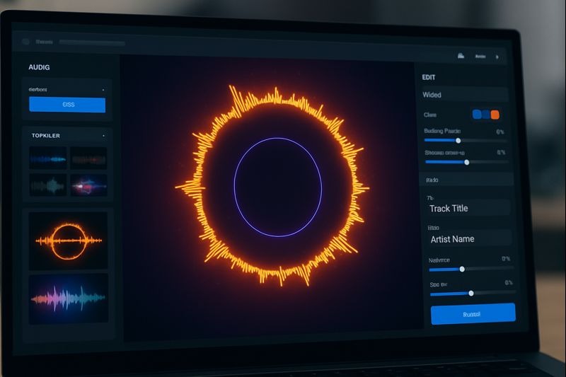The height and width of the screenshot is (377, 566).
Task: Pick the orange color swatch
Action: coord(495,115)
